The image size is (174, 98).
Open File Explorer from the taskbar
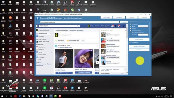pyautogui.click(x=24, y=96)
